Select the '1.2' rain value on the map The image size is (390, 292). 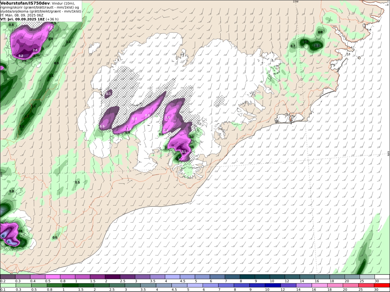coord(27,116)
